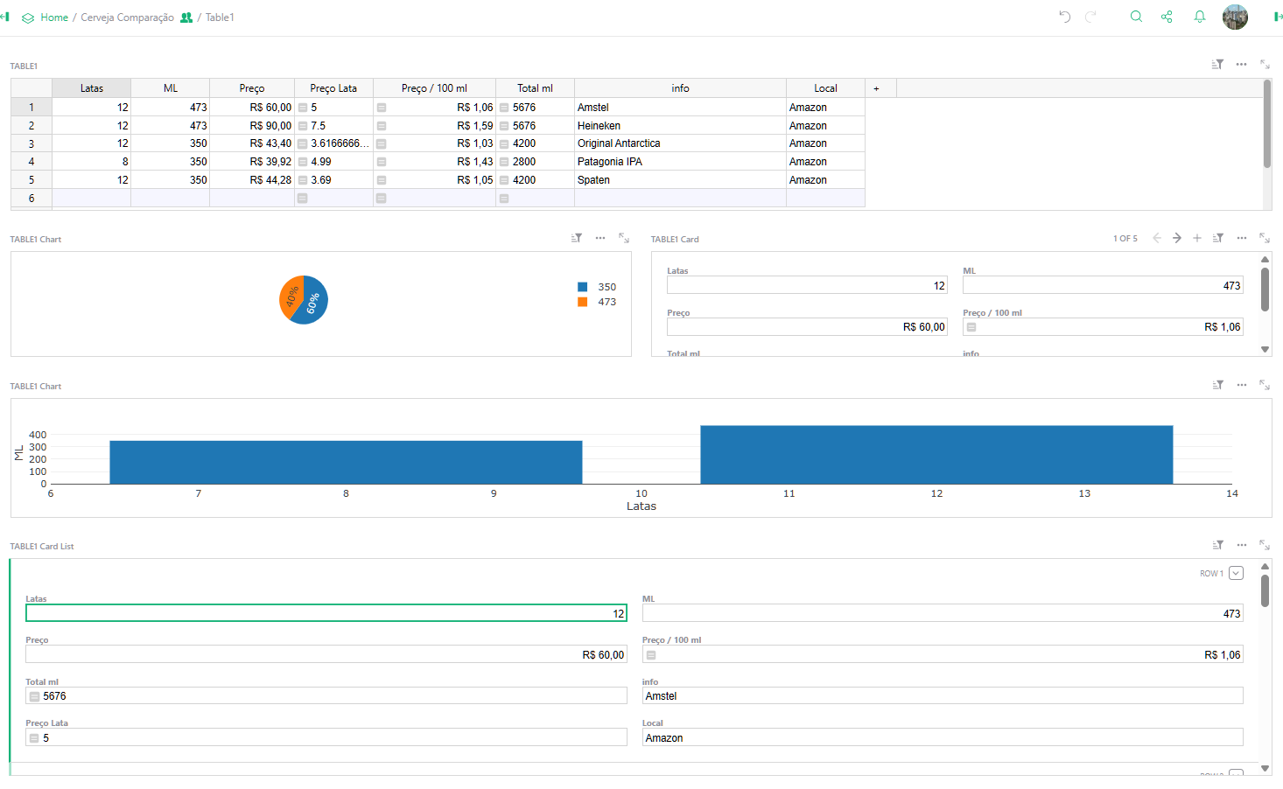
Task: Click formula icon in Amstel row Preço Lata
Action: pyautogui.click(x=303, y=108)
